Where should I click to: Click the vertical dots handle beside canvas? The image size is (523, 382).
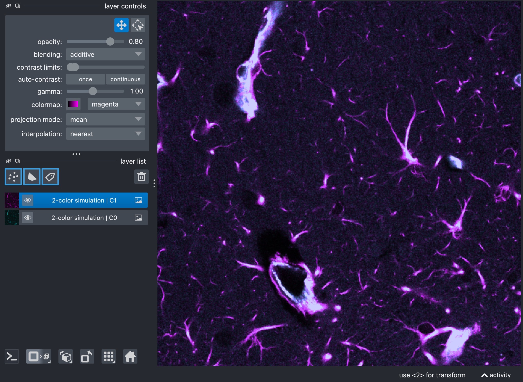coord(154,183)
